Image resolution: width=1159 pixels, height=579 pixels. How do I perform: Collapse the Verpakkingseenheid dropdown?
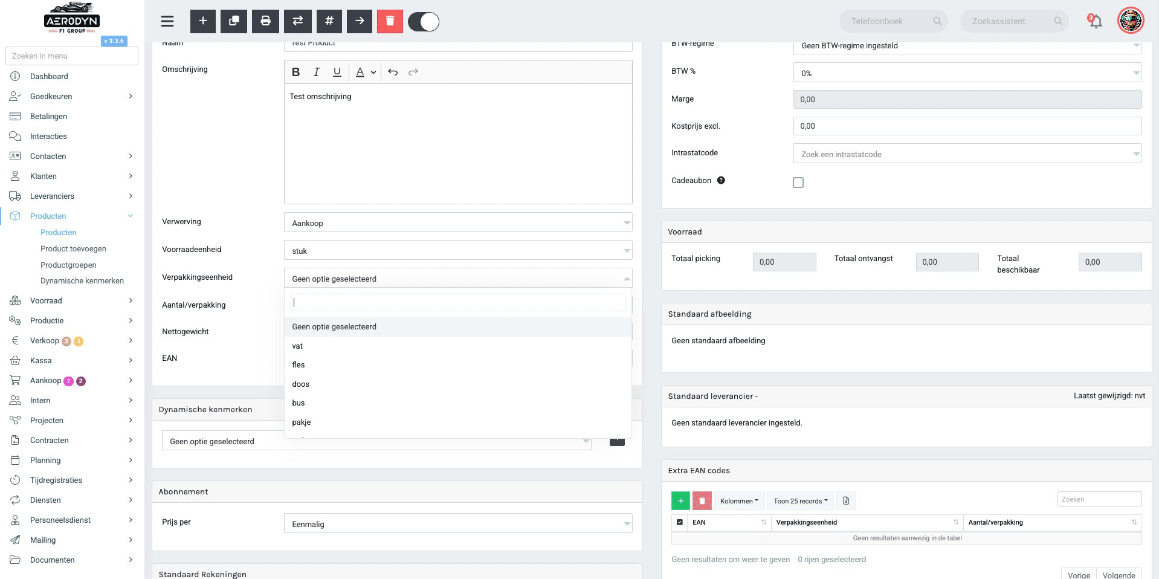(x=458, y=278)
